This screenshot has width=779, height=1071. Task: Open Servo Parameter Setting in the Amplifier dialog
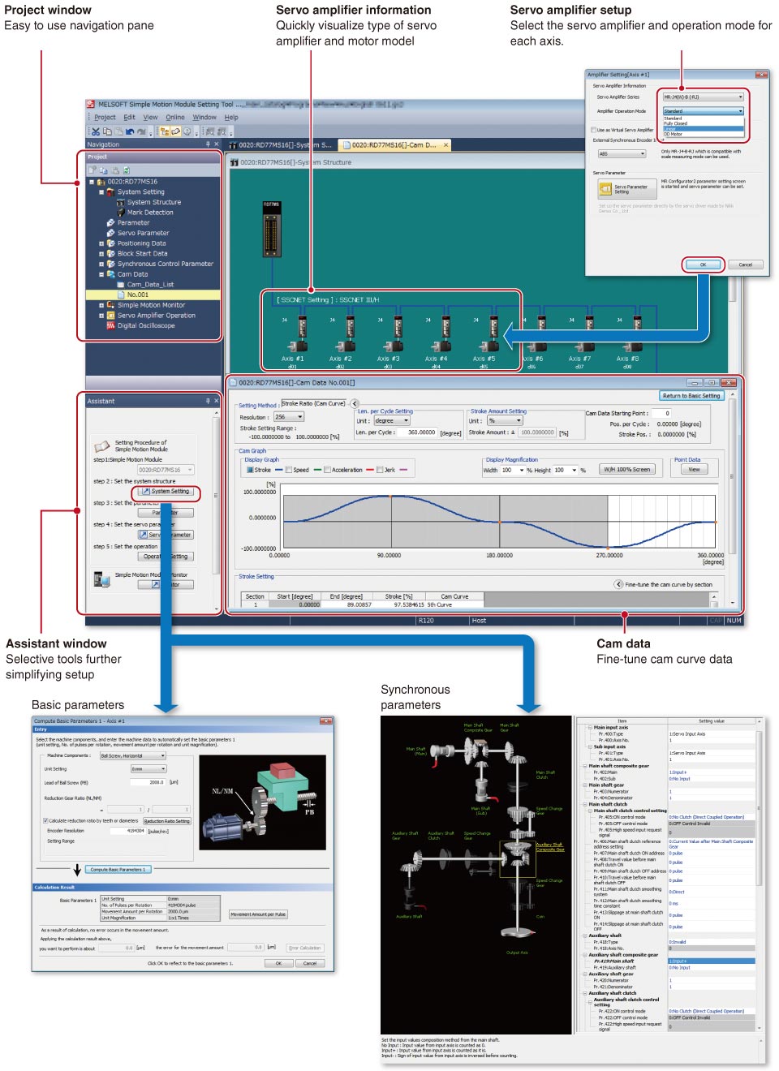(x=626, y=188)
